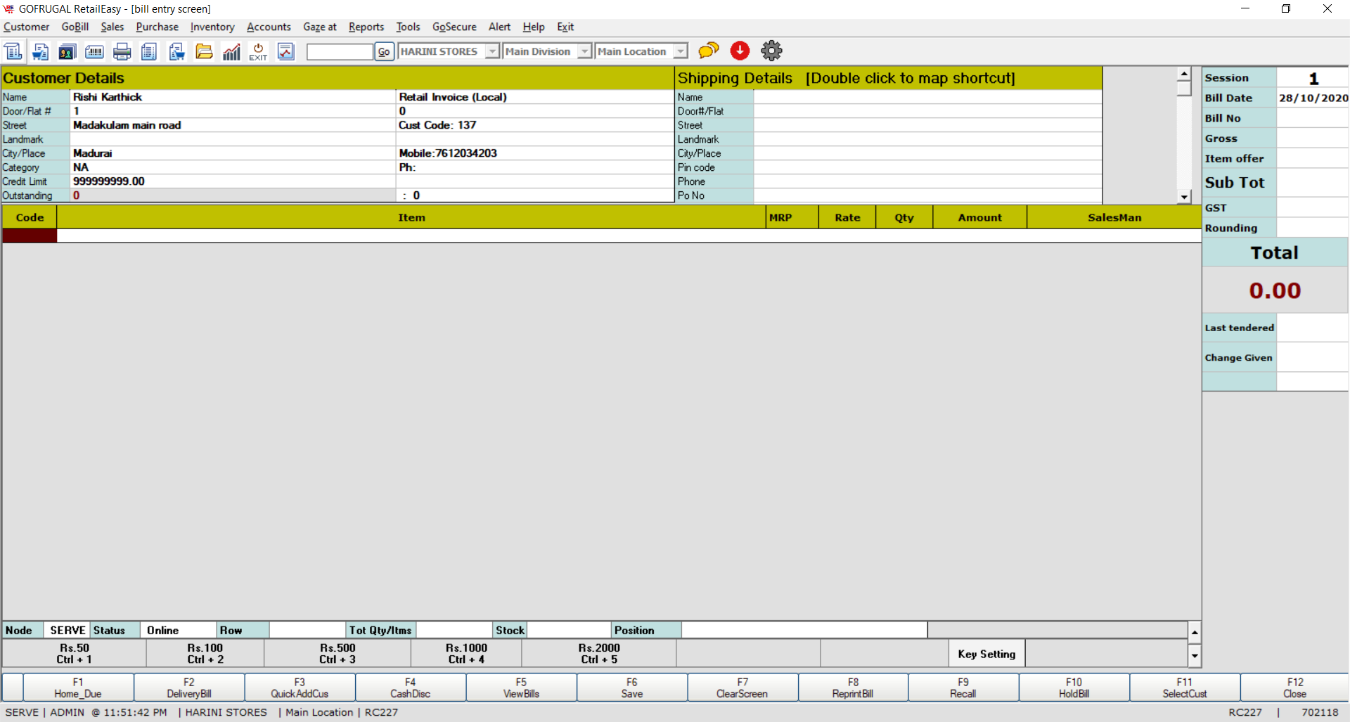Click the barcode icon in toolbar
Screen dimensions: 1350x722
(x=94, y=51)
